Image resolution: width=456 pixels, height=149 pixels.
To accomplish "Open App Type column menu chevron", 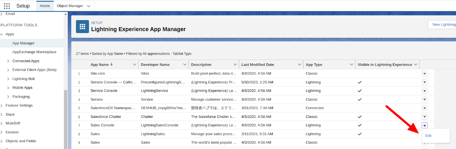I will (351, 65).
